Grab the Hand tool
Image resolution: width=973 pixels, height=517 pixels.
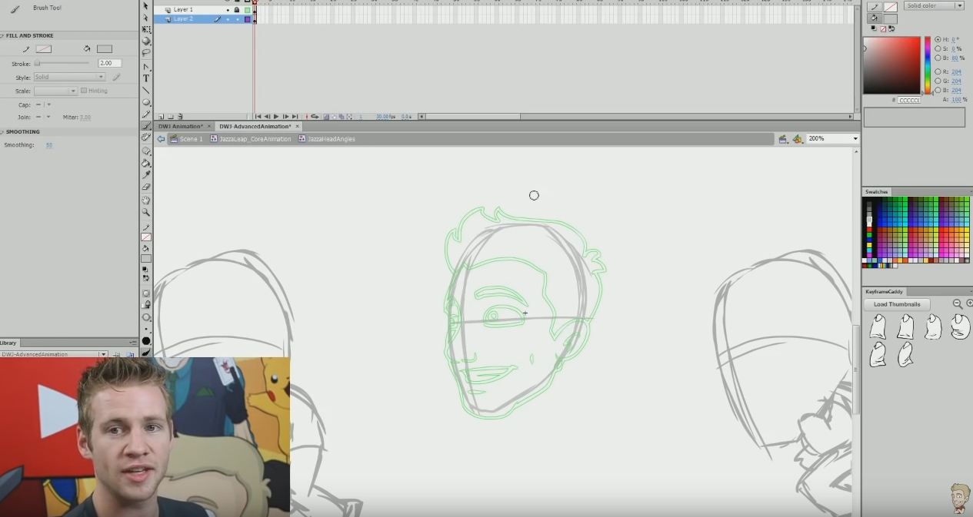click(x=146, y=202)
